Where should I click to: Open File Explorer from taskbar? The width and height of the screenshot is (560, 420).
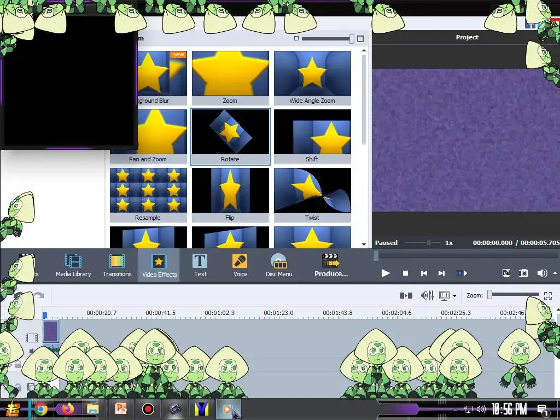pyautogui.click(x=93, y=409)
